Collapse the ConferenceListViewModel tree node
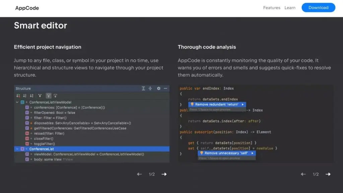Screen dimensions: 343x193 pyautogui.click(x=17, y=102)
